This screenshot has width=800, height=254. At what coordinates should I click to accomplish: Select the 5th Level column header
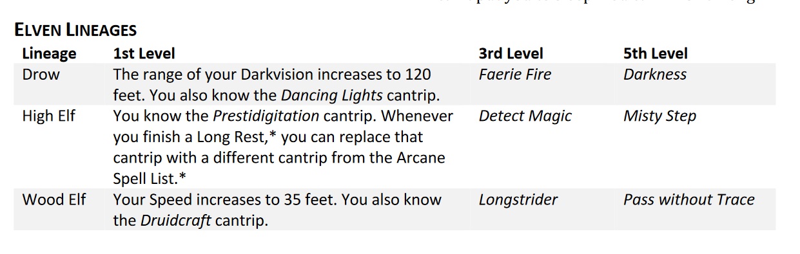[655, 53]
